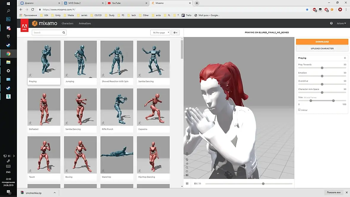Image resolution: width=350 pixels, height=197 pixels.
Task: Click the pan camera arrows icon in viewport
Action: [x=187, y=163]
